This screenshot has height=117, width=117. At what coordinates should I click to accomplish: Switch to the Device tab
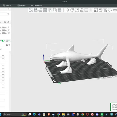click(6, 6)
